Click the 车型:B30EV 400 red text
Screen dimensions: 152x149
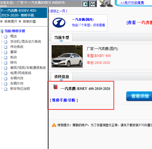click(x=99, y=56)
